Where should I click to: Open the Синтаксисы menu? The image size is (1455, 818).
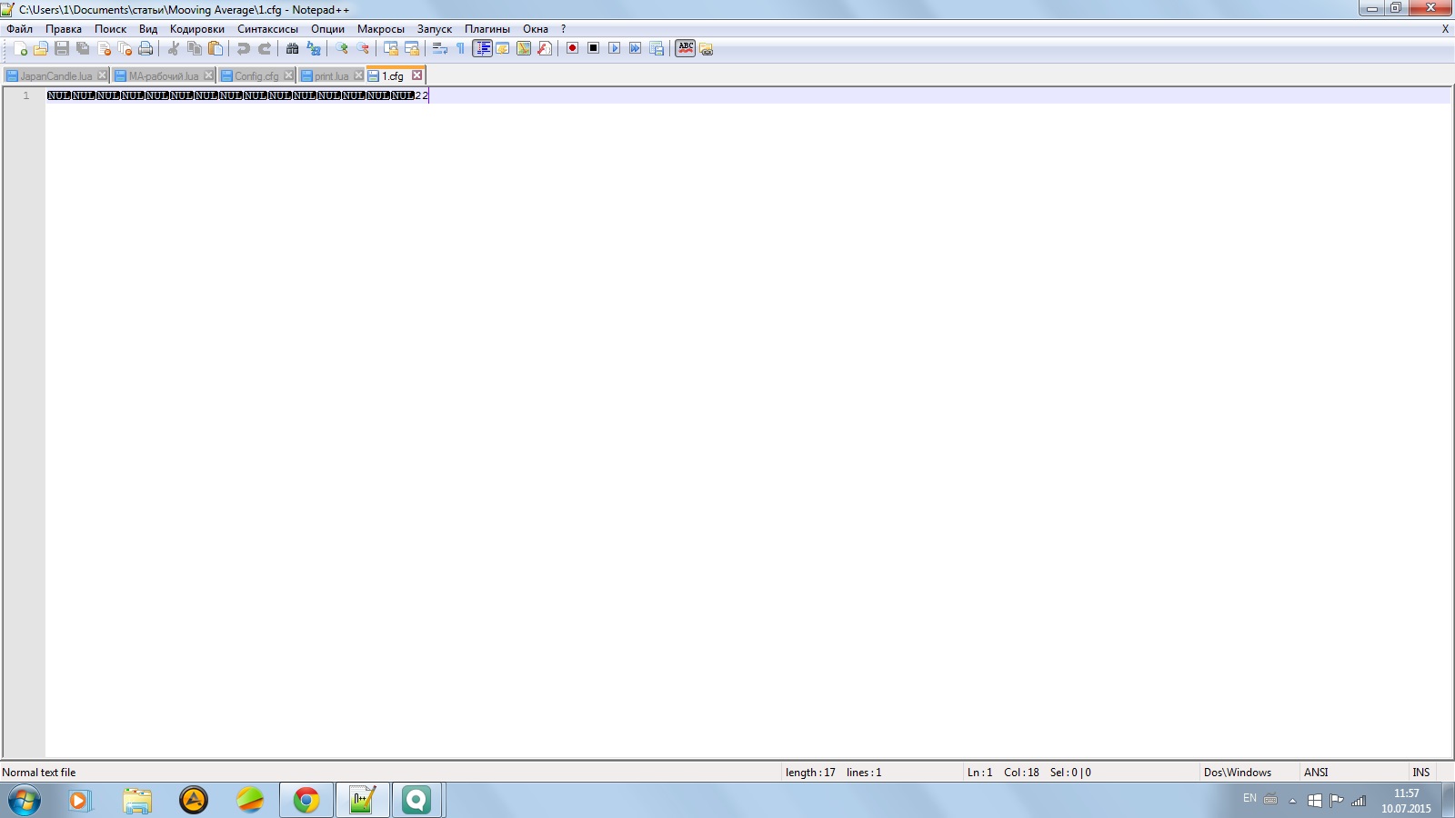point(267,29)
